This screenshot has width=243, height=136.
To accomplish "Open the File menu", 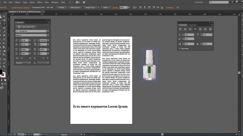I will pos(5,2).
